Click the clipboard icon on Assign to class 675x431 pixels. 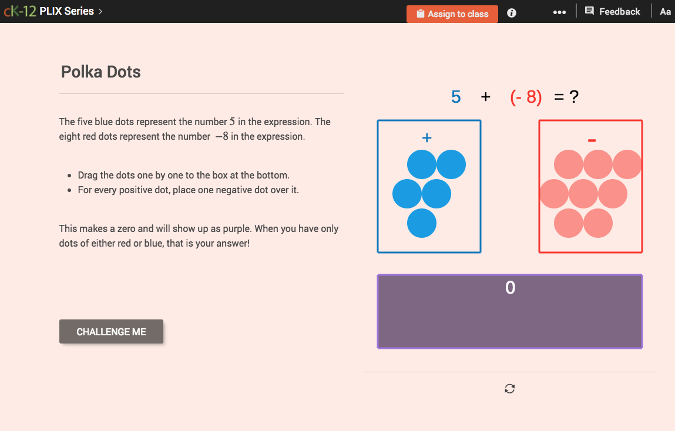point(419,14)
